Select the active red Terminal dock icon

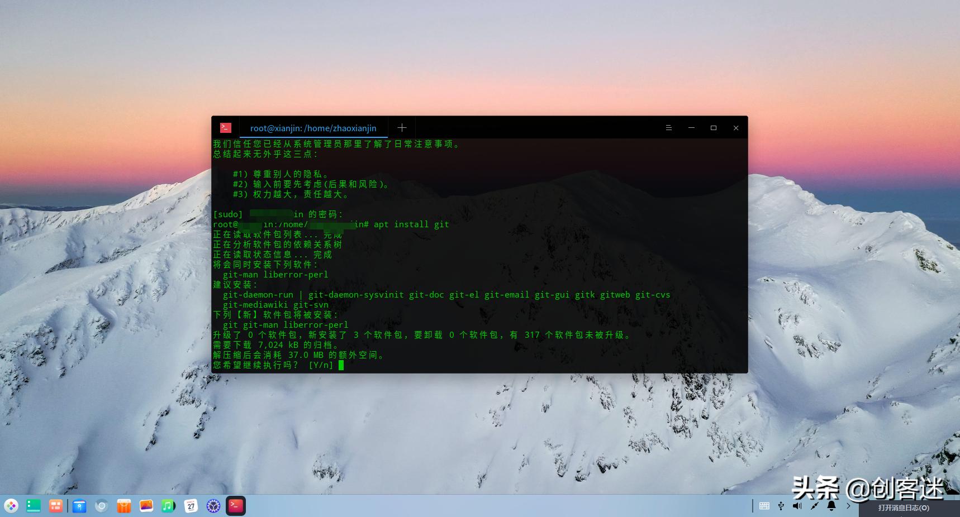[x=235, y=506]
